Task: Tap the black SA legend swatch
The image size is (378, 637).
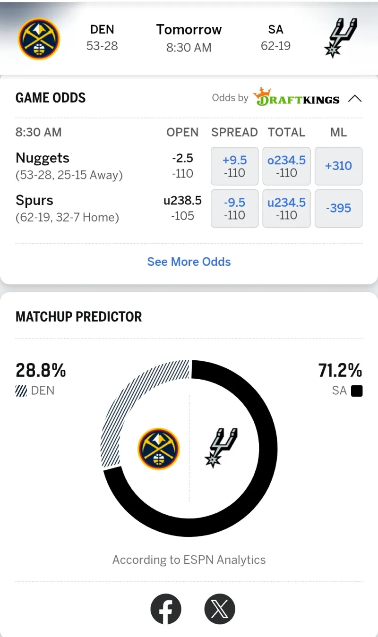Action: click(x=357, y=391)
